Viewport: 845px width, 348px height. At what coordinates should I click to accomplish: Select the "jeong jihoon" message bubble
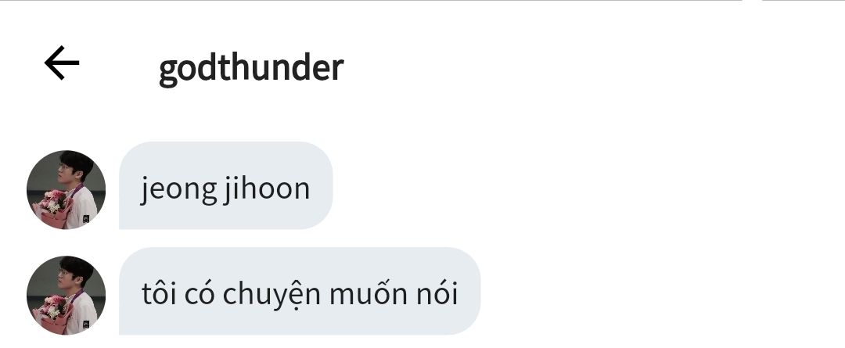pos(226,185)
